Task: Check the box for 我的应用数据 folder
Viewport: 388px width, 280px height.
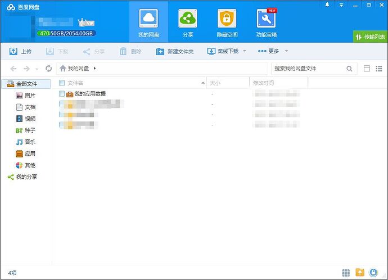Action: point(62,94)
